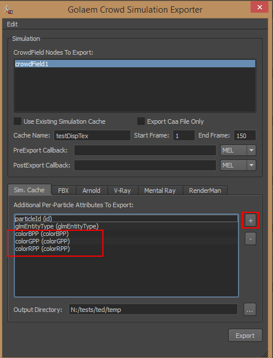Image resolution: width=273 pixels, height=358 pixels.
Task: Enable Use Existing Simulation Cache checkbox
Action: click(x=18, y=121)
